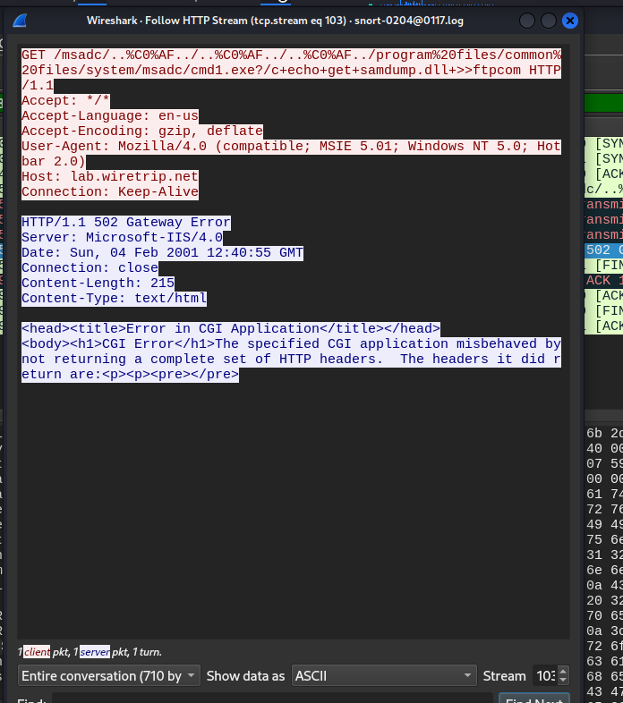The width and height of the screenshot is (623, 703).
Task: Click the 'Error in CGI Application' title line
Action: click(231, 328)
